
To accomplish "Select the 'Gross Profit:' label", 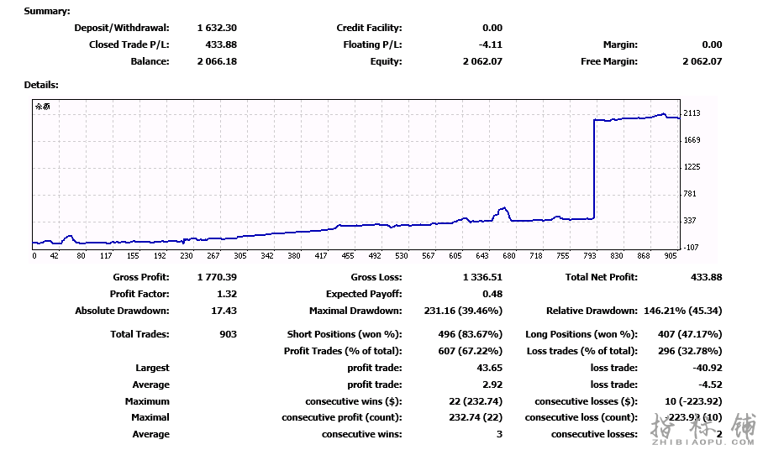I will pyautogui.click(x=141, y=277).
